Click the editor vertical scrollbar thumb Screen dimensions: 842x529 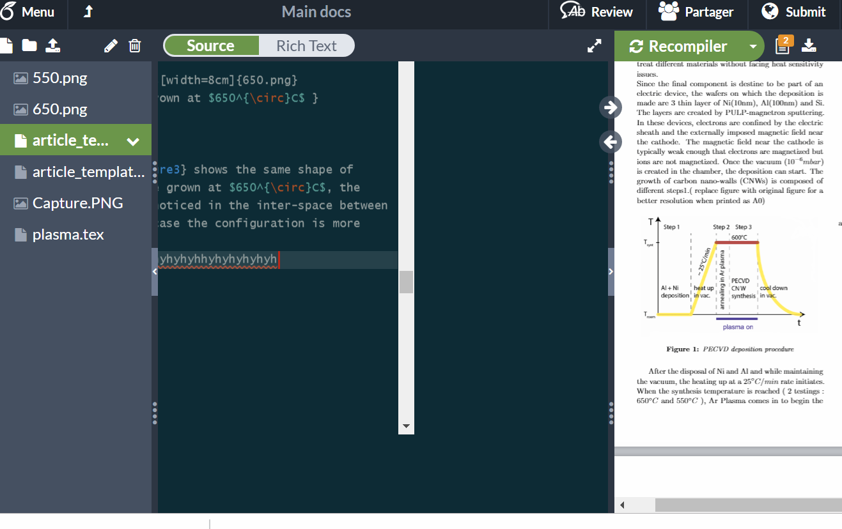406,282
